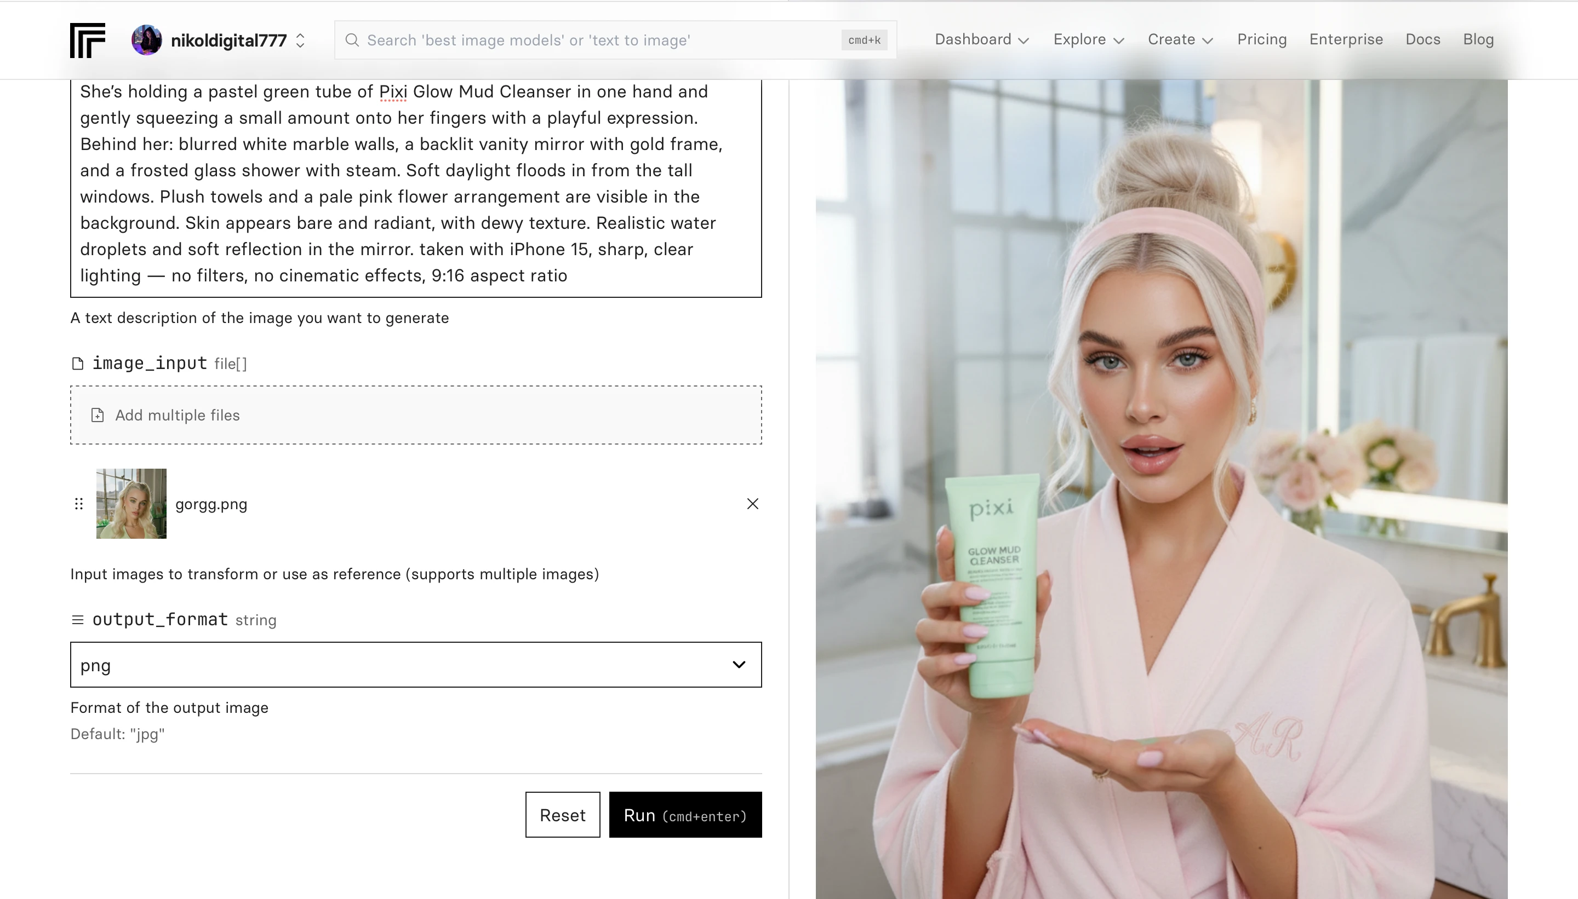1578x899 pixels.
Task: Click the image_input file icon
Action: click(78, 364)
